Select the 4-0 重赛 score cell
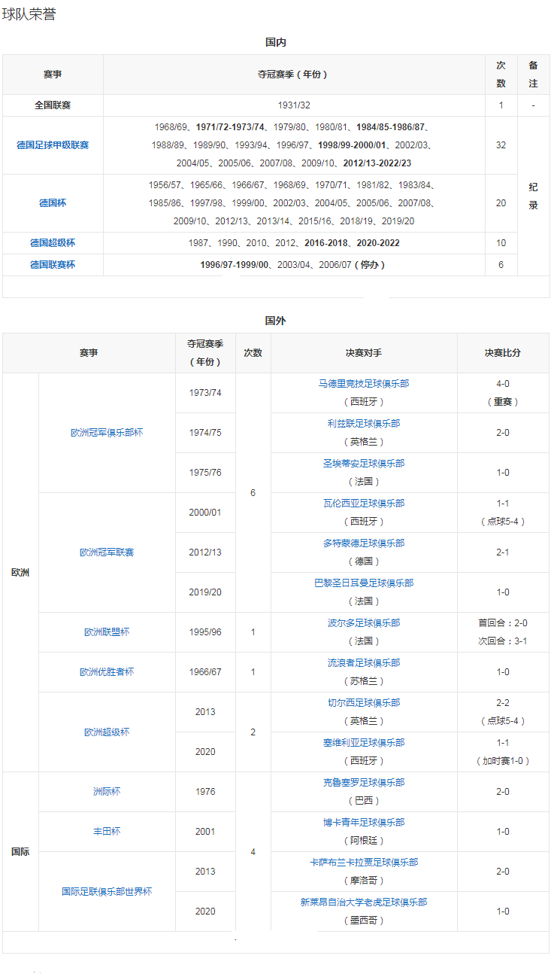 [503, 393]
